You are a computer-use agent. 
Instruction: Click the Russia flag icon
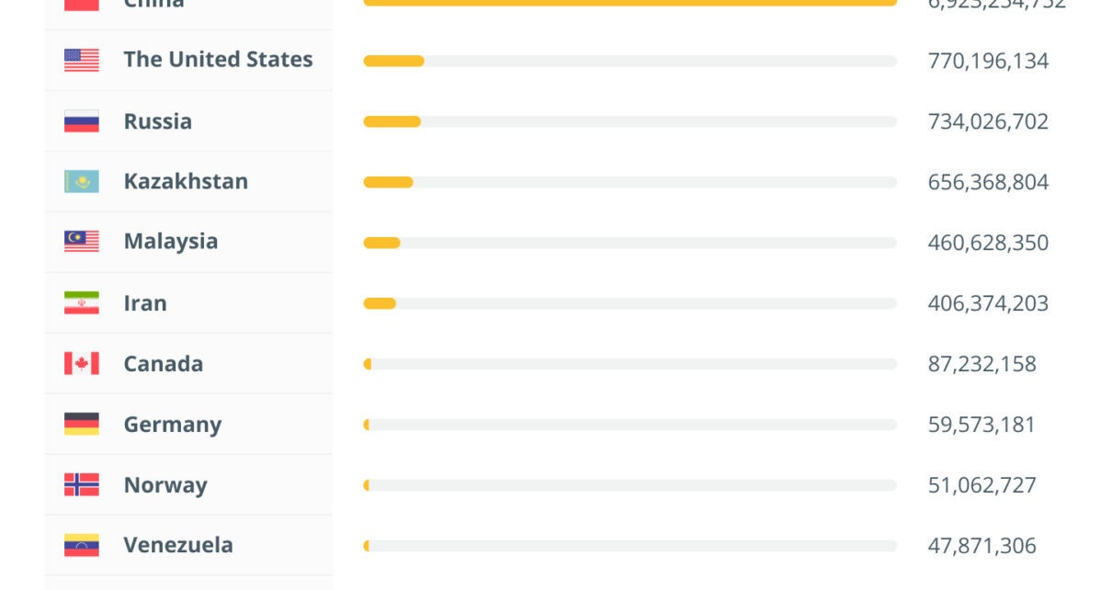tap(82, 121)
